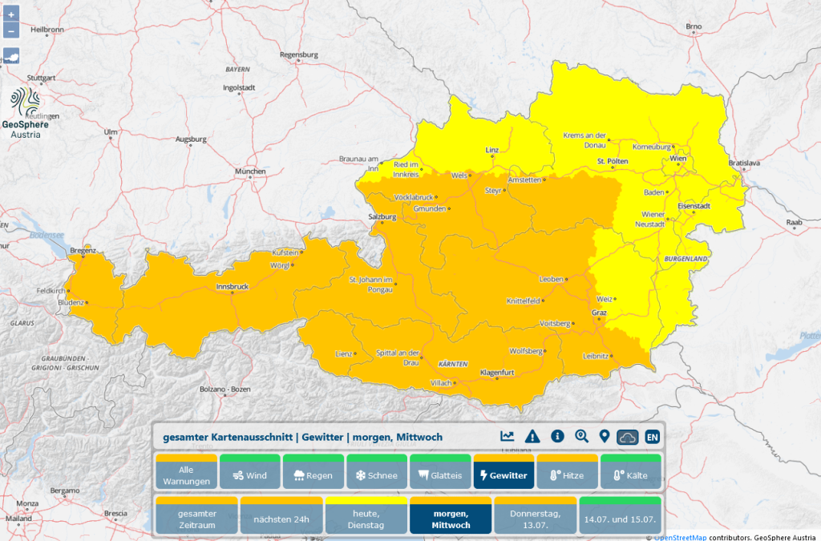The image size is (821, 541).
Task: Open the info circle icon
Action: (x=557, y=436)
